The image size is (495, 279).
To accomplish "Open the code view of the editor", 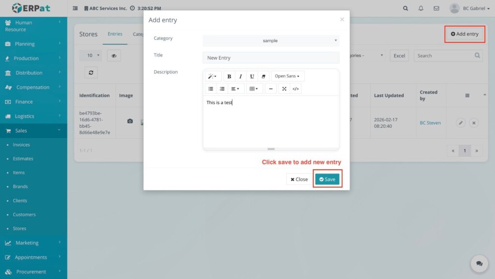I will [296, 89].
